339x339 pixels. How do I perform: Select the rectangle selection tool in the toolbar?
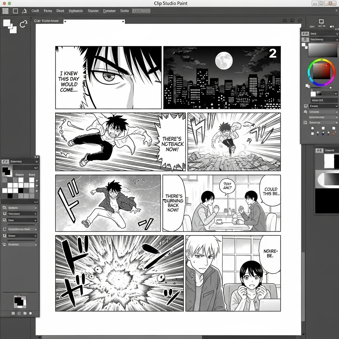tap(15, 11)
